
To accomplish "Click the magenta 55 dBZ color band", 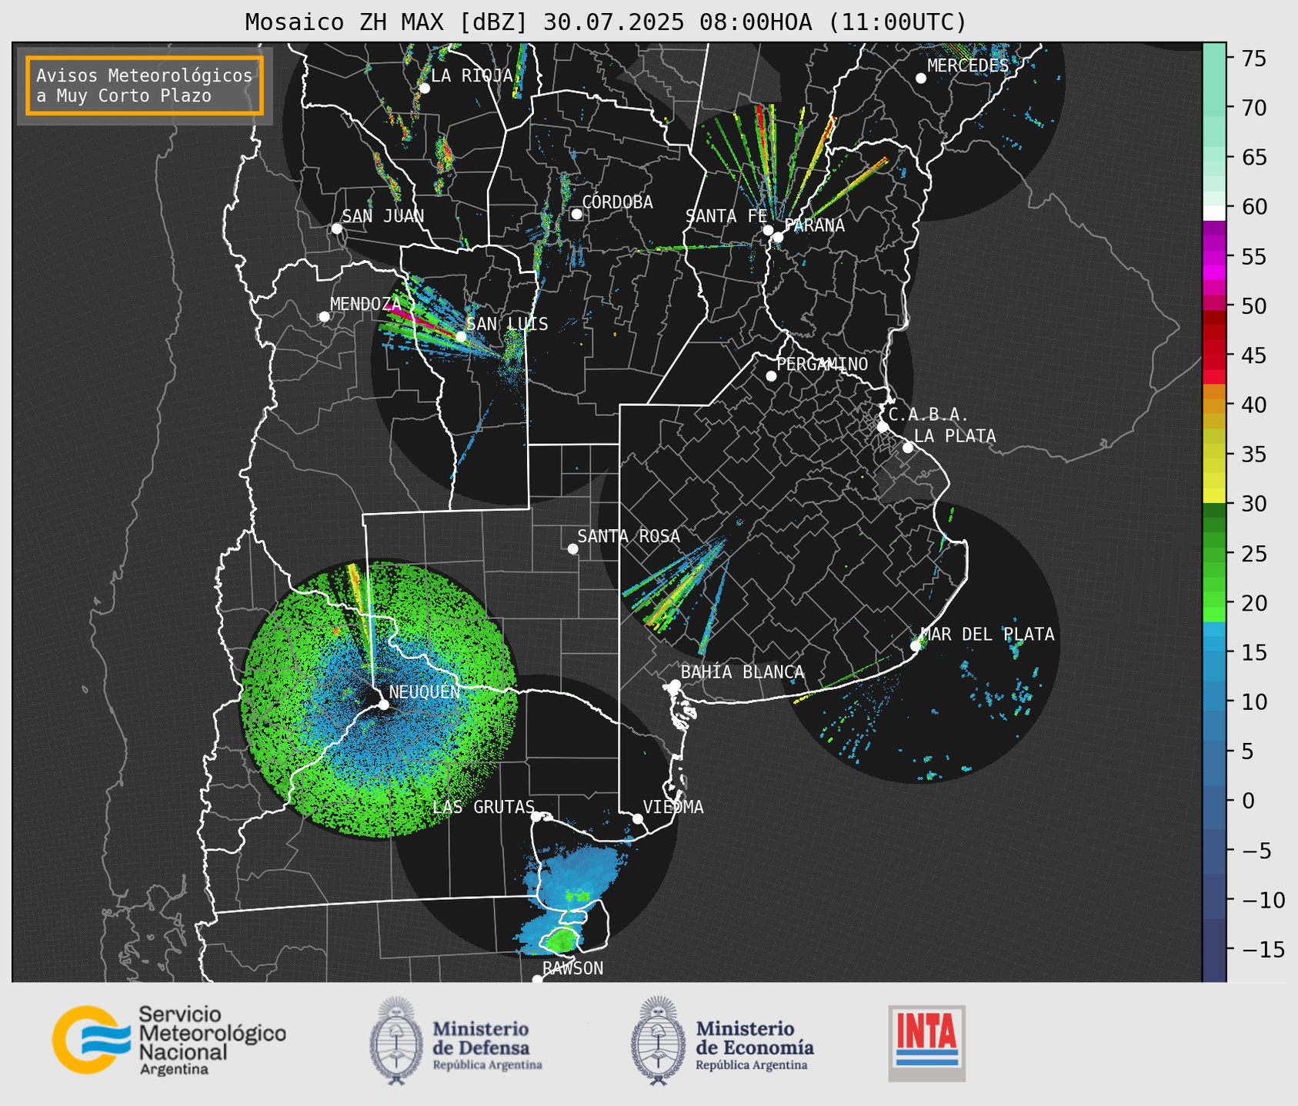I will (1213, 257).
